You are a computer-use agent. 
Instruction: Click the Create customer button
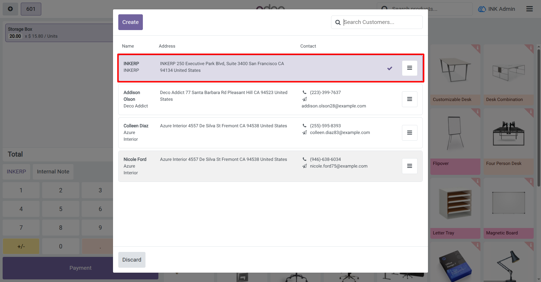click(131, 22)
